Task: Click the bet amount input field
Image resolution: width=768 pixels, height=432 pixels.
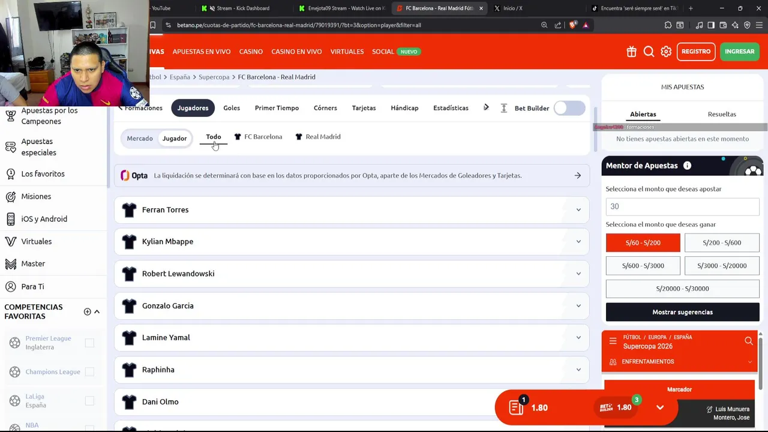Action: [x=682, y=206]
